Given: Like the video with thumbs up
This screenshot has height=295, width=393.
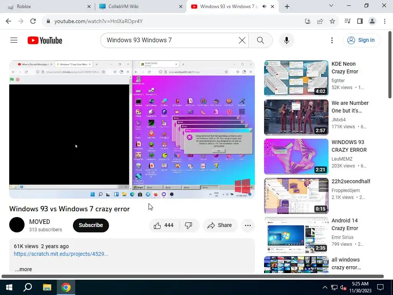Looking at the screenshot, I should 164,225.
